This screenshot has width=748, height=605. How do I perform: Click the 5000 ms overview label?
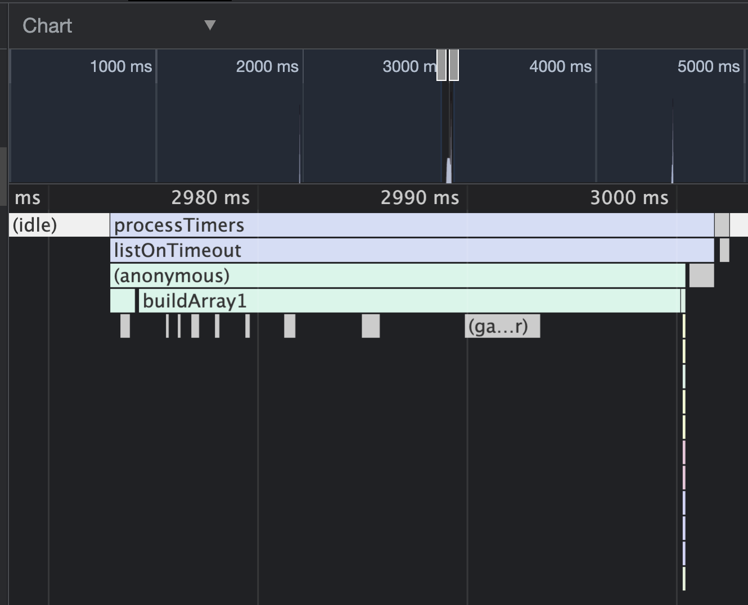[x=708, y=66]
